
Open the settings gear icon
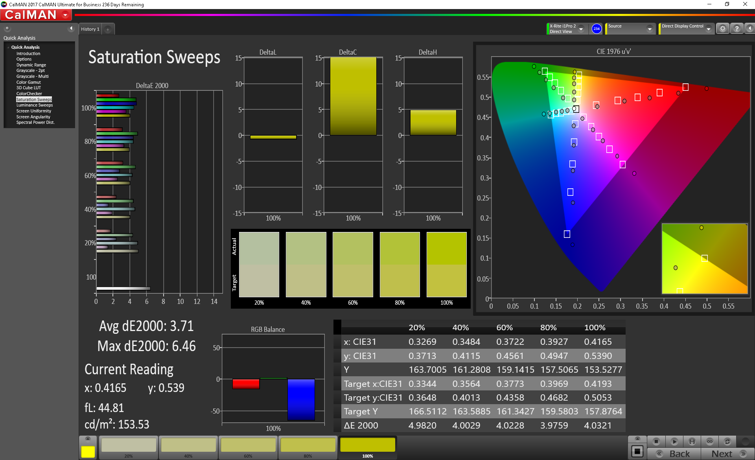click(723, 29)
